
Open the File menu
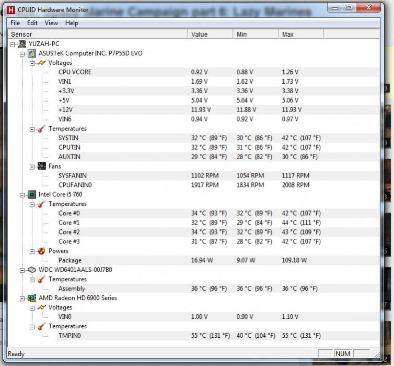15,23
